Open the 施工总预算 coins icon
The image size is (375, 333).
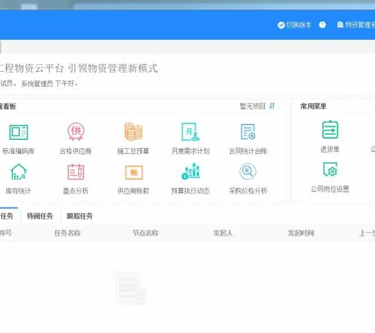(133, 131)
